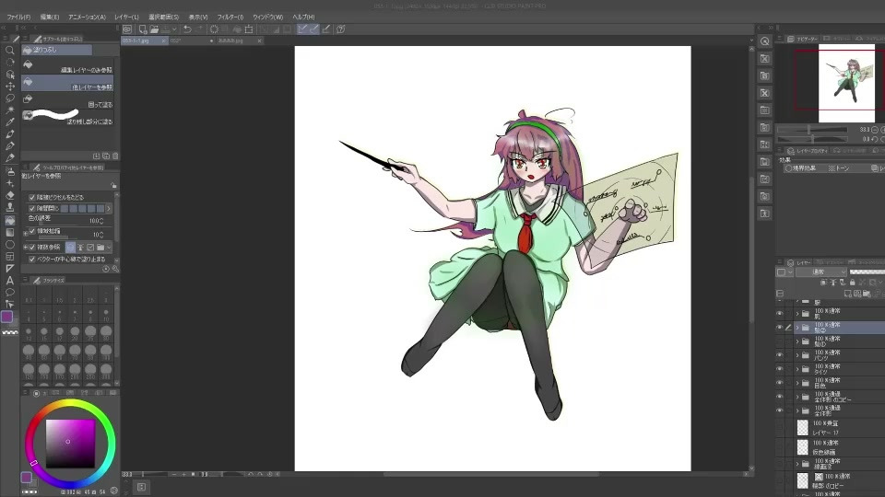Click the 境界効果 effect button
This screenshot has width=885, height=497.
point(801,168)
